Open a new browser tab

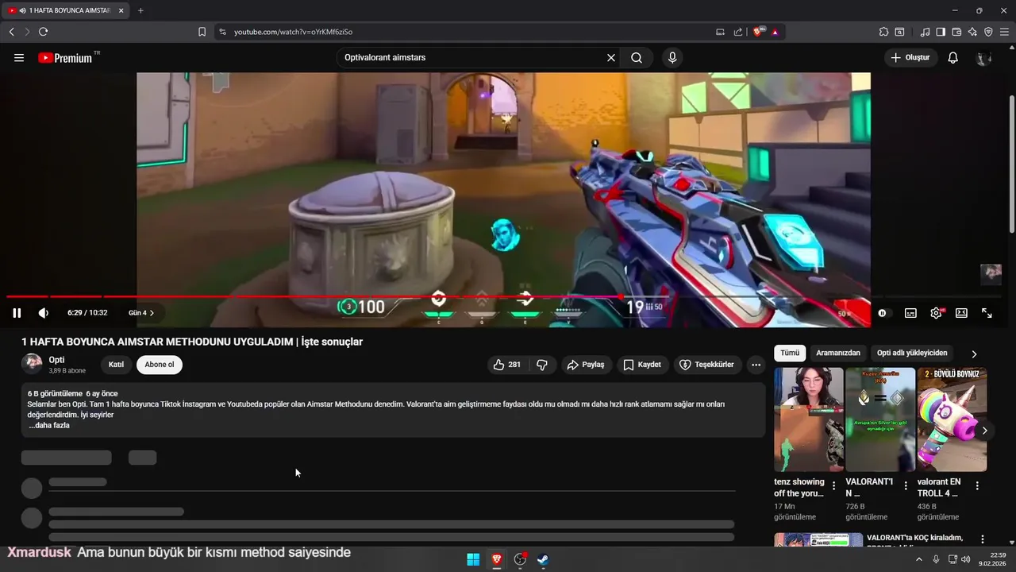coord(140,10)
